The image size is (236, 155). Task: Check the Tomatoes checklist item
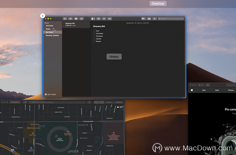coord(94,36)
